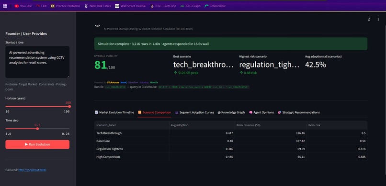Select the Tech Breakthrough row label

click(x=109, y=133)
